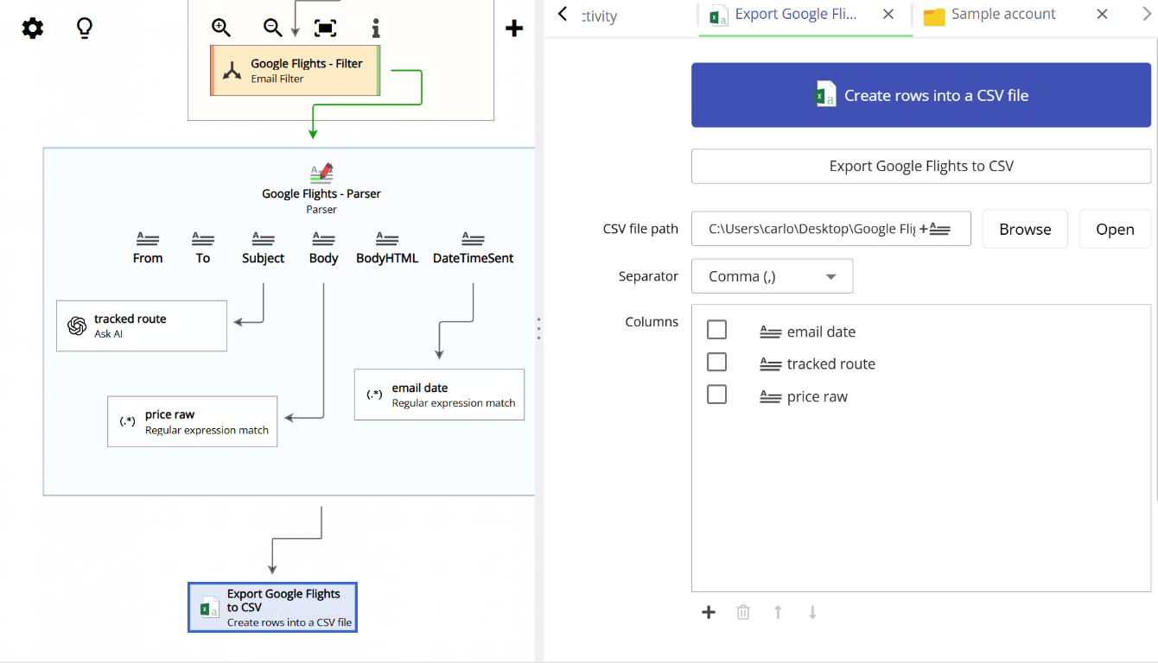Viewport: 1158px width, 663px height.
Task: Click the Browse button
Action: pyautogui.click(x=1025, y=228)
